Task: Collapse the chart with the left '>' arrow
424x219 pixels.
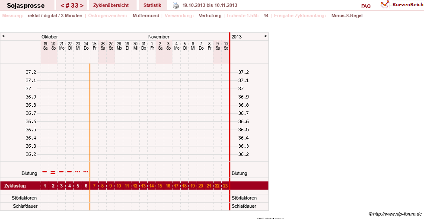Action: [x=3, y=36]
